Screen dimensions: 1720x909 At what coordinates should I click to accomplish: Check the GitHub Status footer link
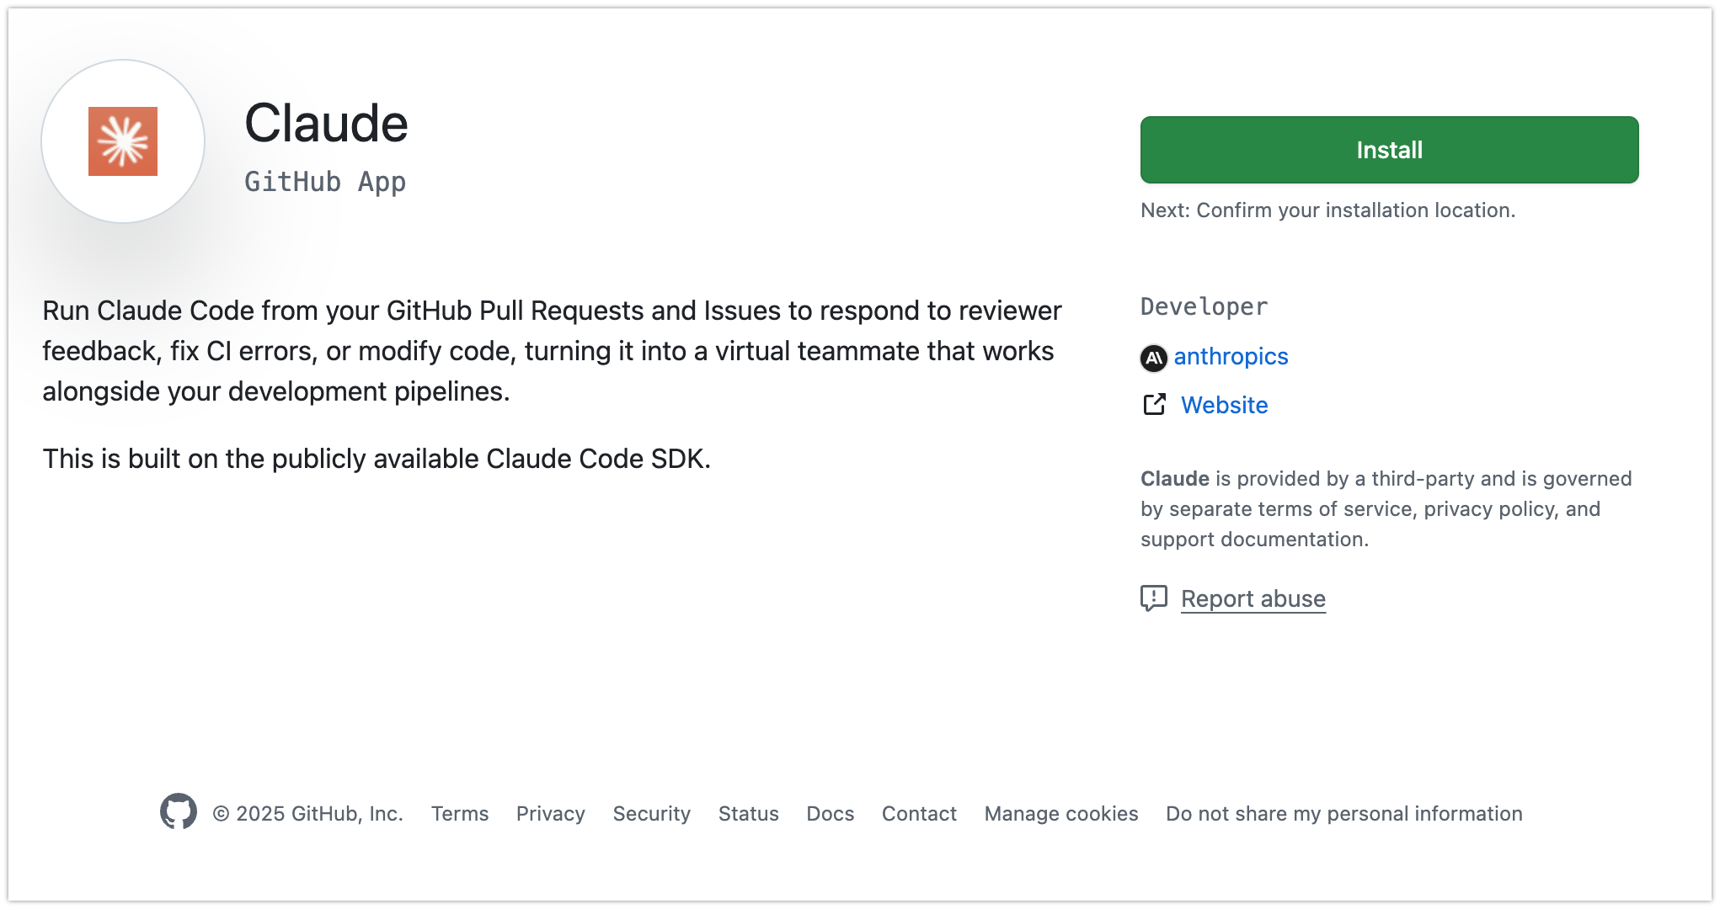point(748,814)
